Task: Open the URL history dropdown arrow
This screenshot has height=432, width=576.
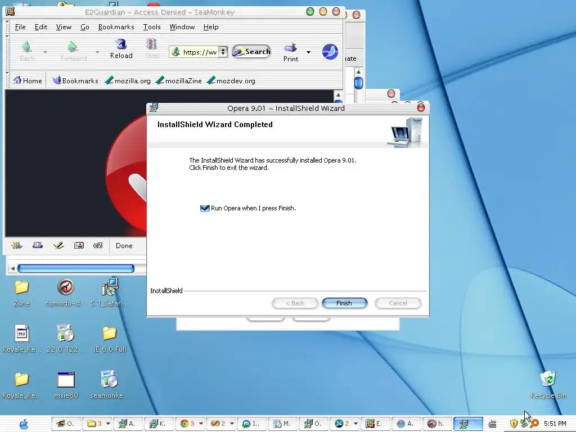Action: 223,52
